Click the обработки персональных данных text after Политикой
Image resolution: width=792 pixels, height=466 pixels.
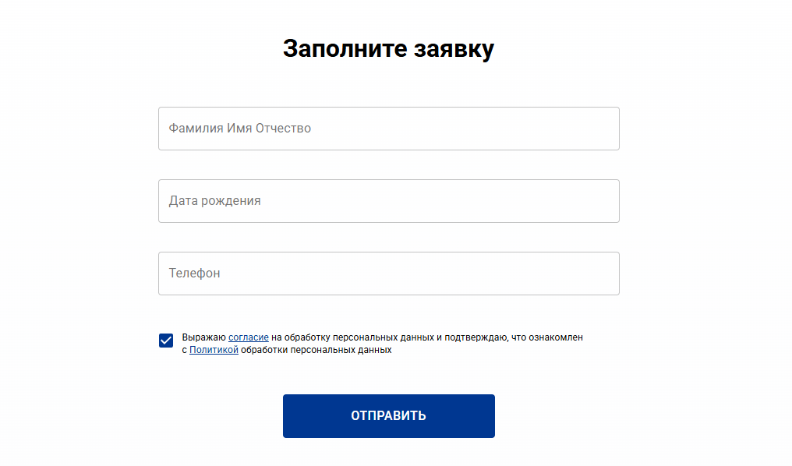(x=316, y=351)
